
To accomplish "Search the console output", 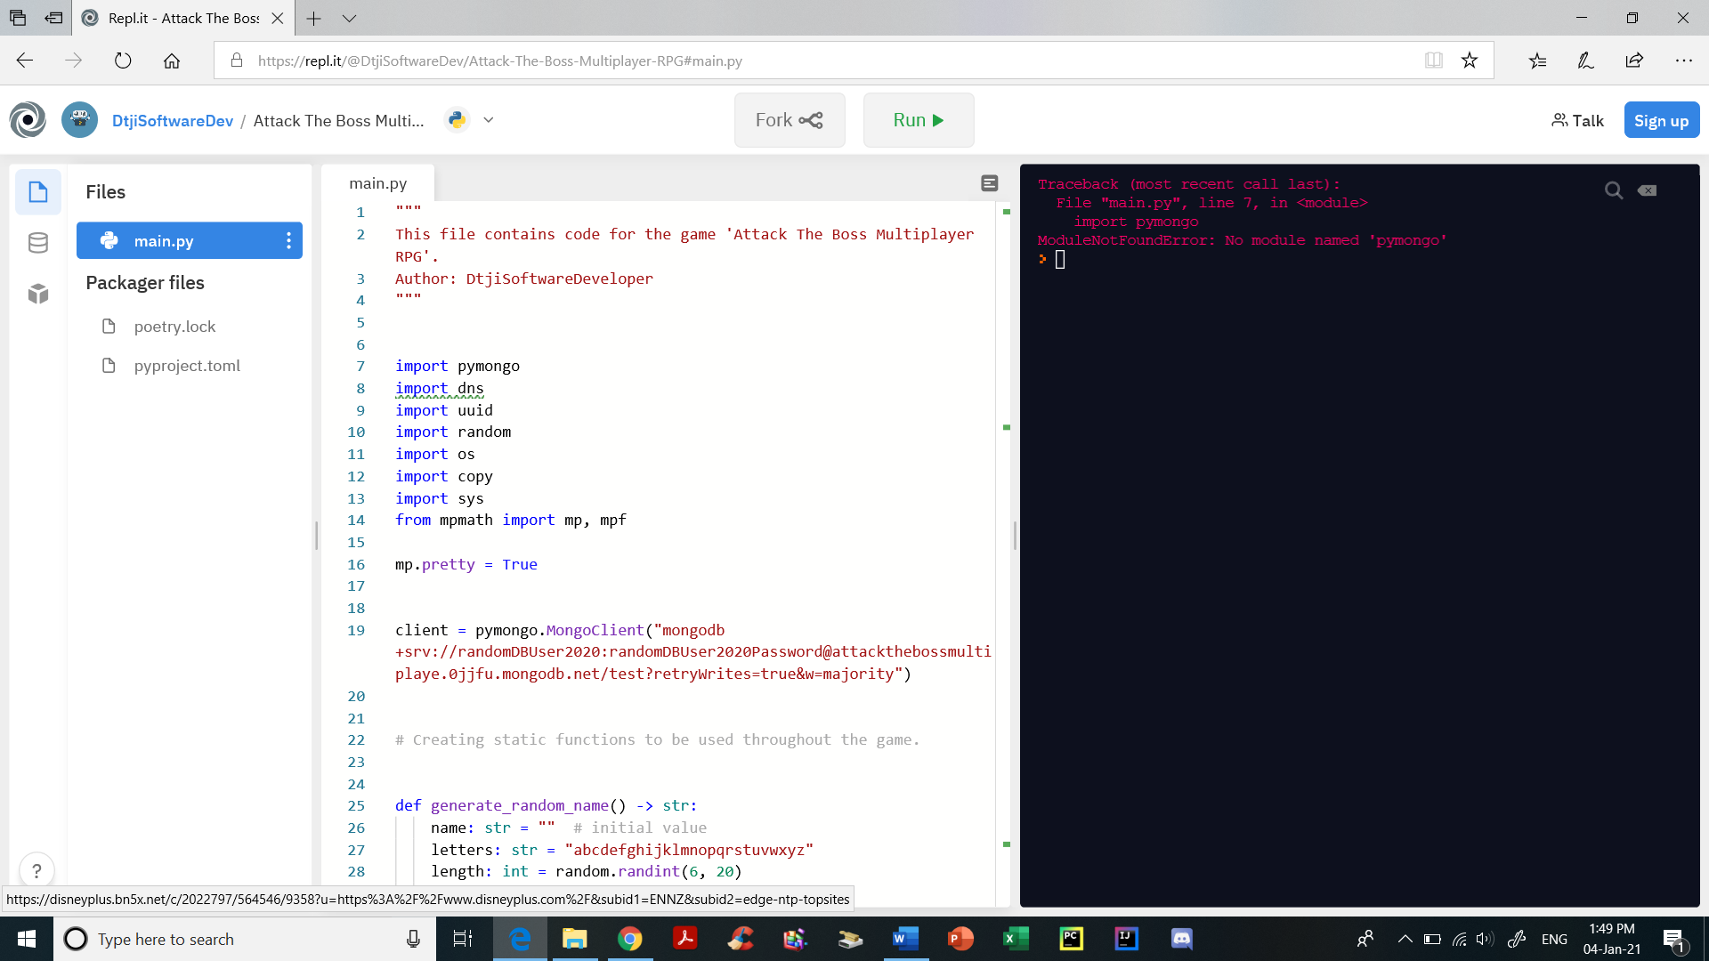I will pyautogui.click(x=1613, y=190).
